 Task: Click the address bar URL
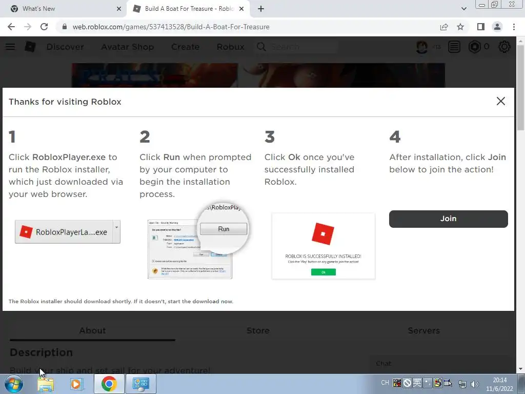171,27
